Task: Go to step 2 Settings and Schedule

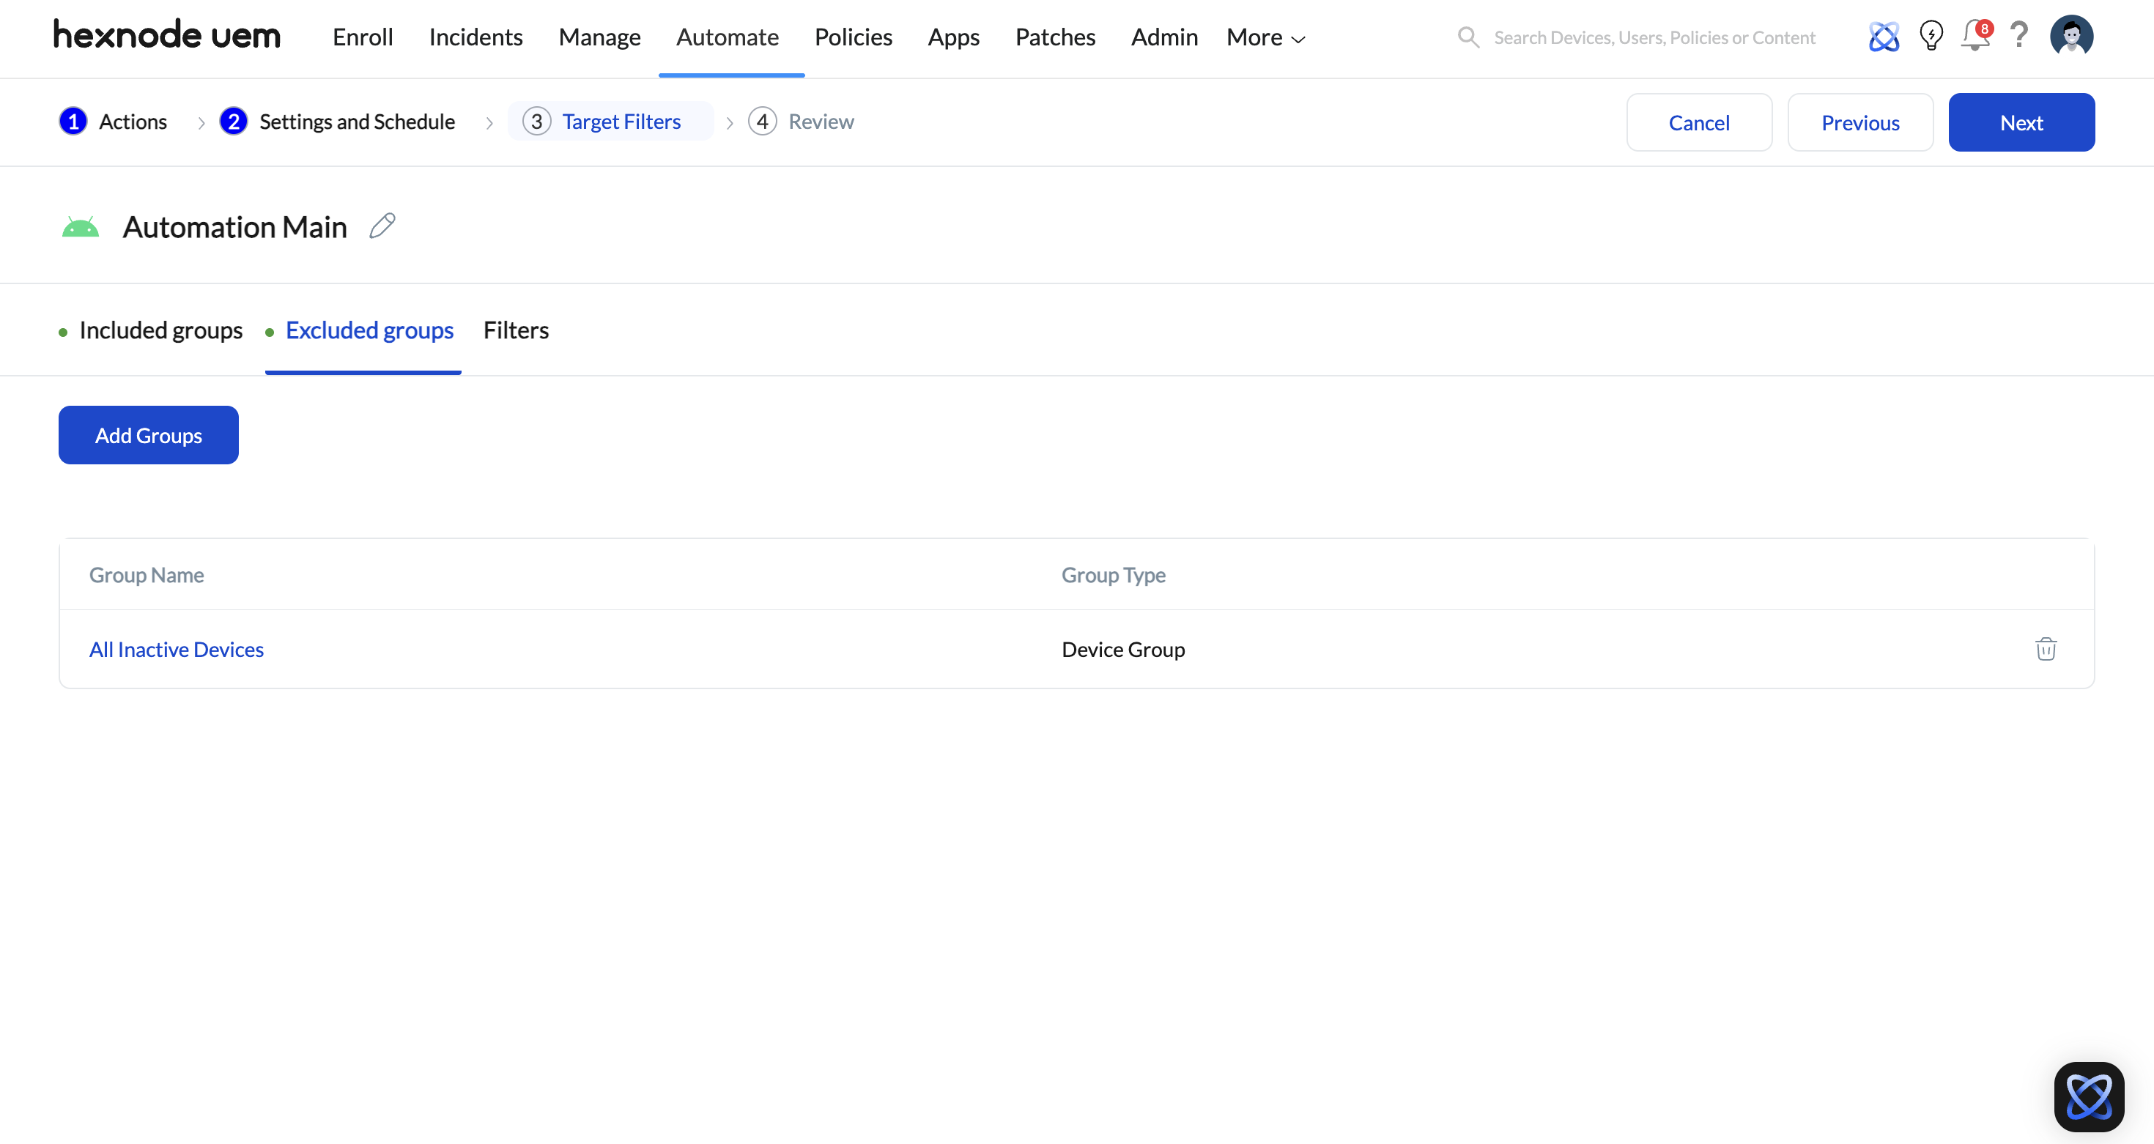Action: 338,122
